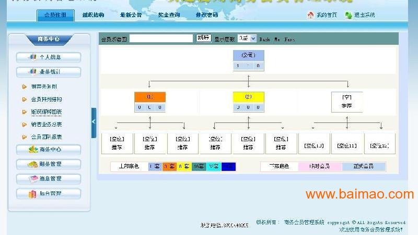
Task: Select the (公司) root node
Action: click(x=249, y=60)
